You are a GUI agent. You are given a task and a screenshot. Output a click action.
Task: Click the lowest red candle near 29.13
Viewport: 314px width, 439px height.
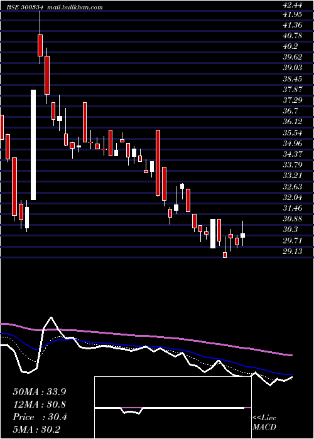click(225, 255)
